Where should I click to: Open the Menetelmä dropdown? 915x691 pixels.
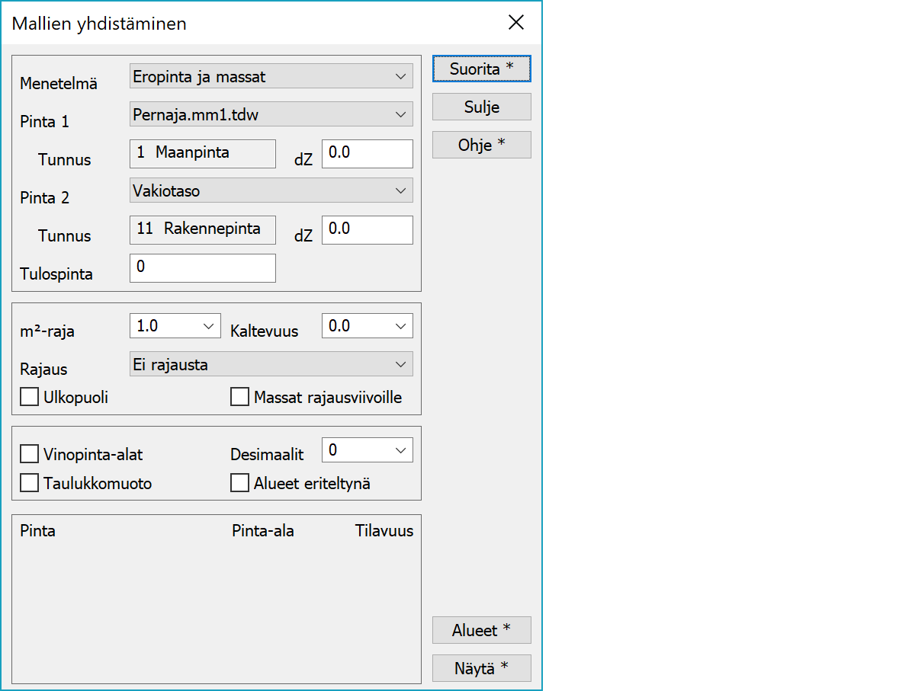point(271,76)
